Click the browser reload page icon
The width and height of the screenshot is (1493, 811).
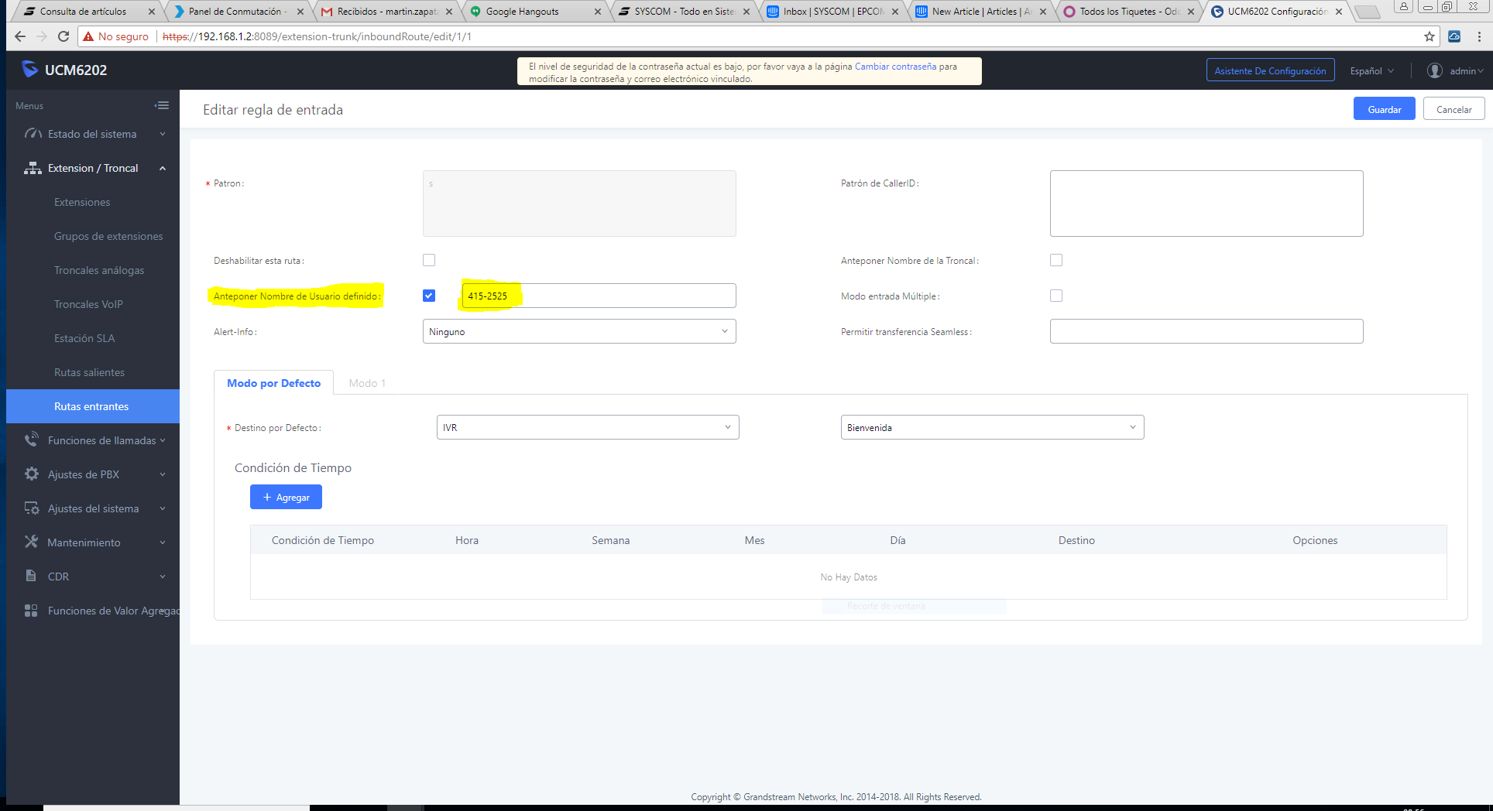click(63, 36)
